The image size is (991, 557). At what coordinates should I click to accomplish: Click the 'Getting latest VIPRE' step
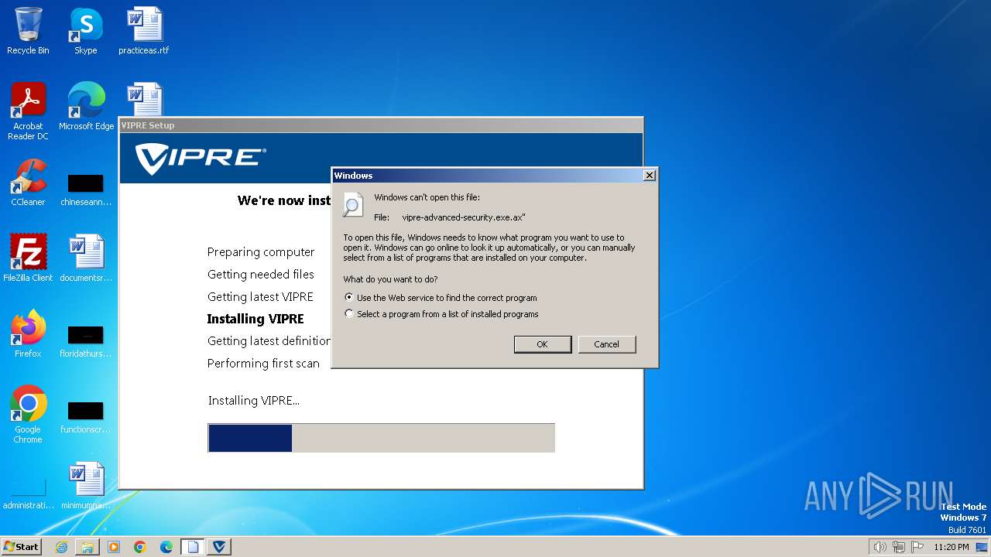[260, 297]
